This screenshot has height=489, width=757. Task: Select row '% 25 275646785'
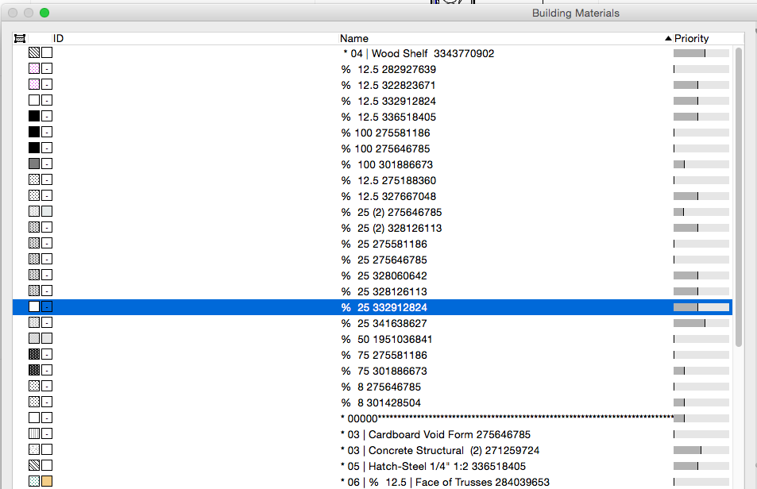(373, 260)
